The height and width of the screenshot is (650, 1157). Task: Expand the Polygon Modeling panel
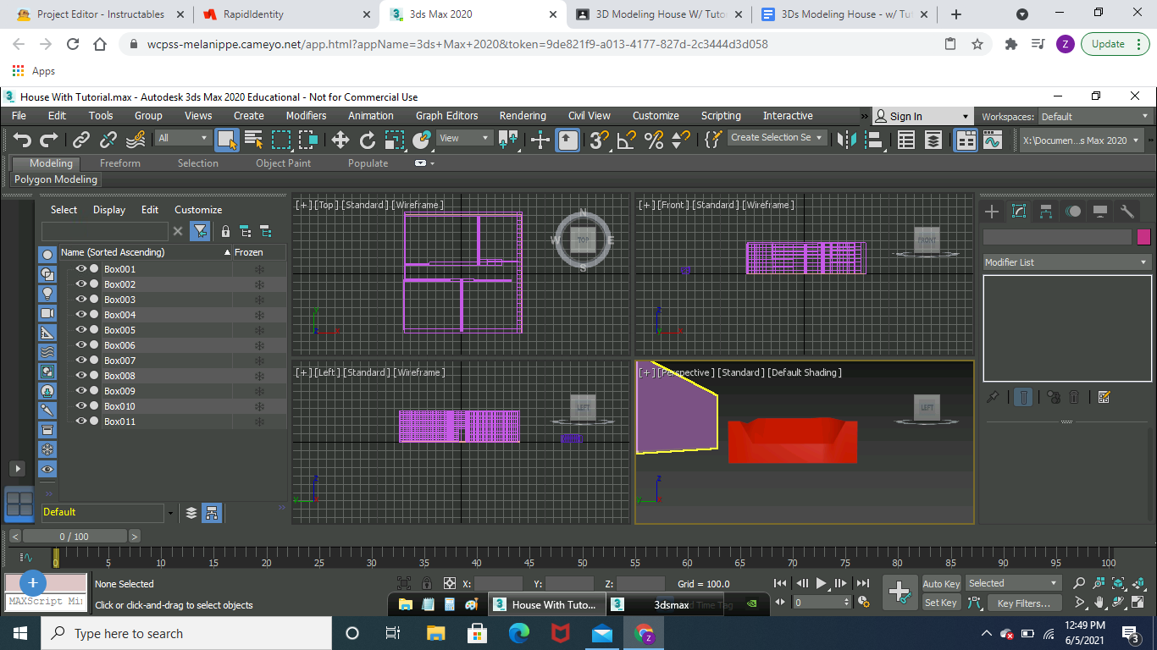56,179
